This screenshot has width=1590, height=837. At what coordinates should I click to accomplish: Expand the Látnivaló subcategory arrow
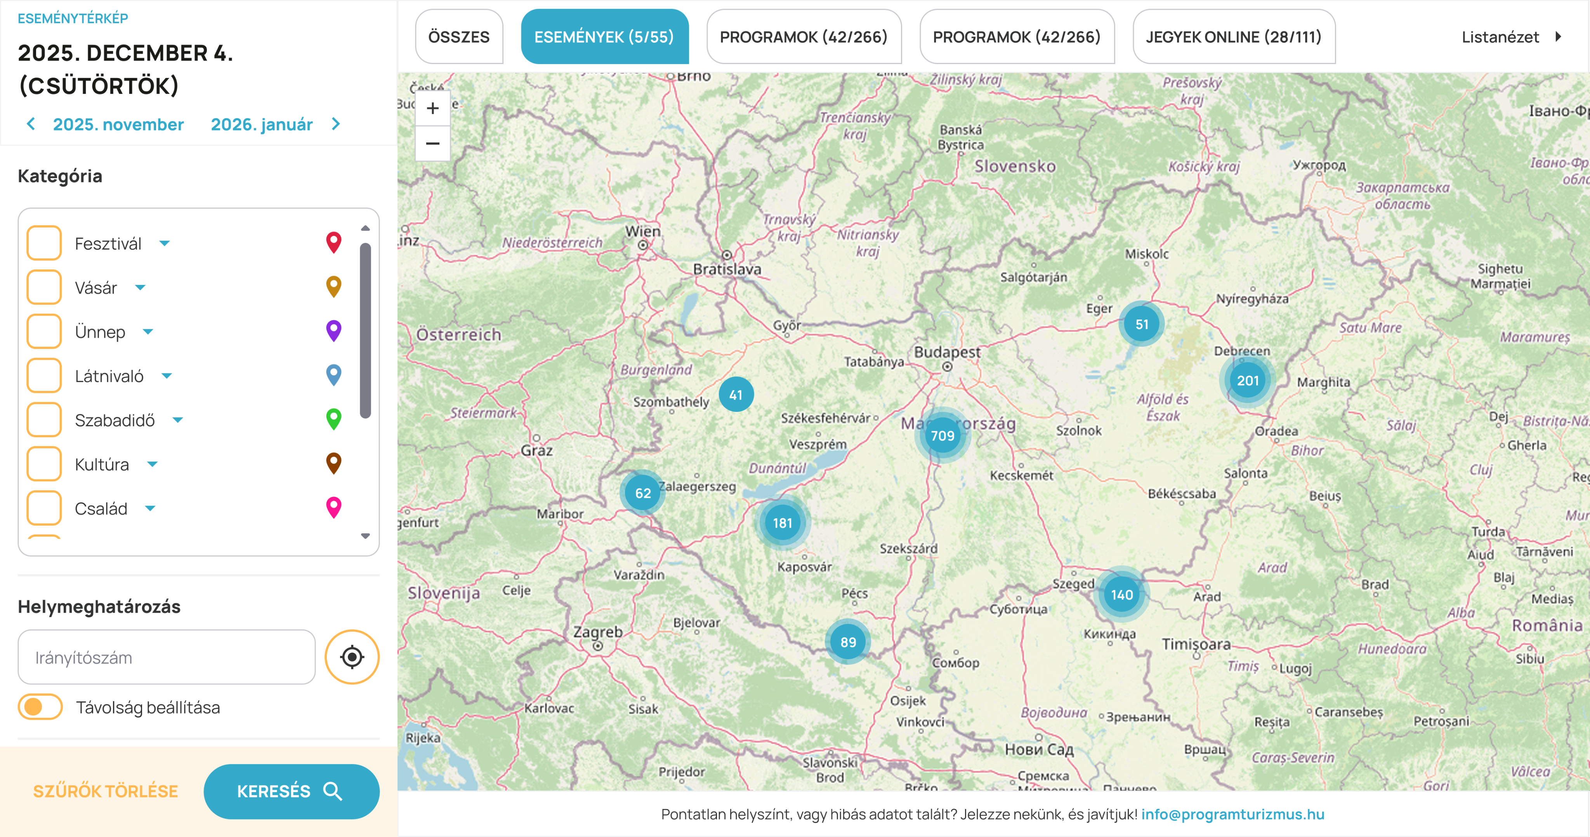point(167,375)
